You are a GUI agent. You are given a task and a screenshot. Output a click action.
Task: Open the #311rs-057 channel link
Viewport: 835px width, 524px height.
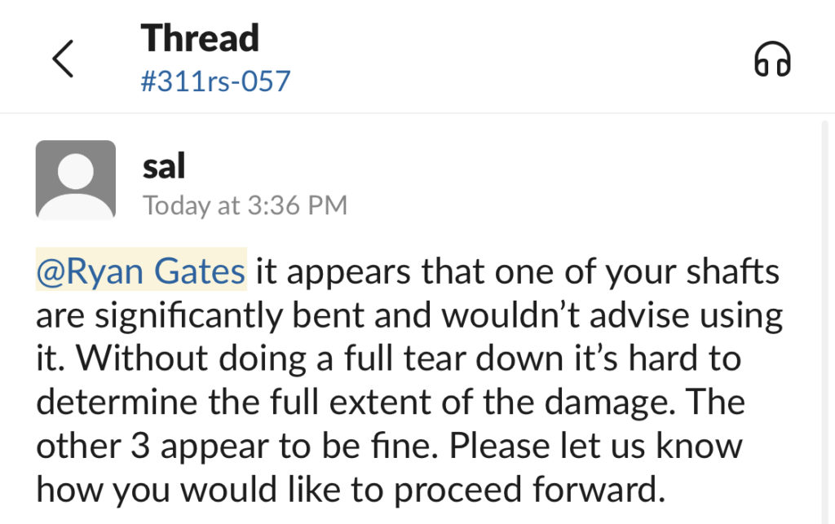point(215,81)
